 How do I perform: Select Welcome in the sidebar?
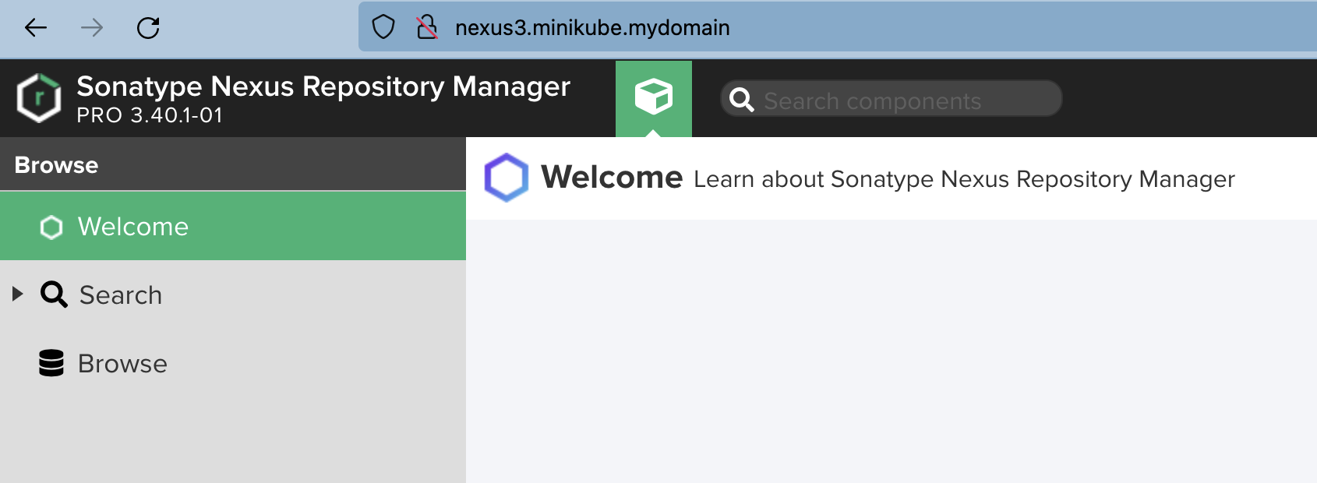133,227
